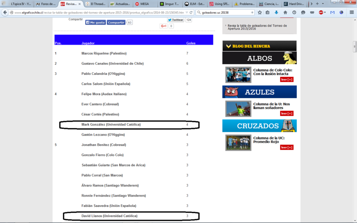
Task: Select Mark González (Universidad Católica) text
Action: pos(111,124)
